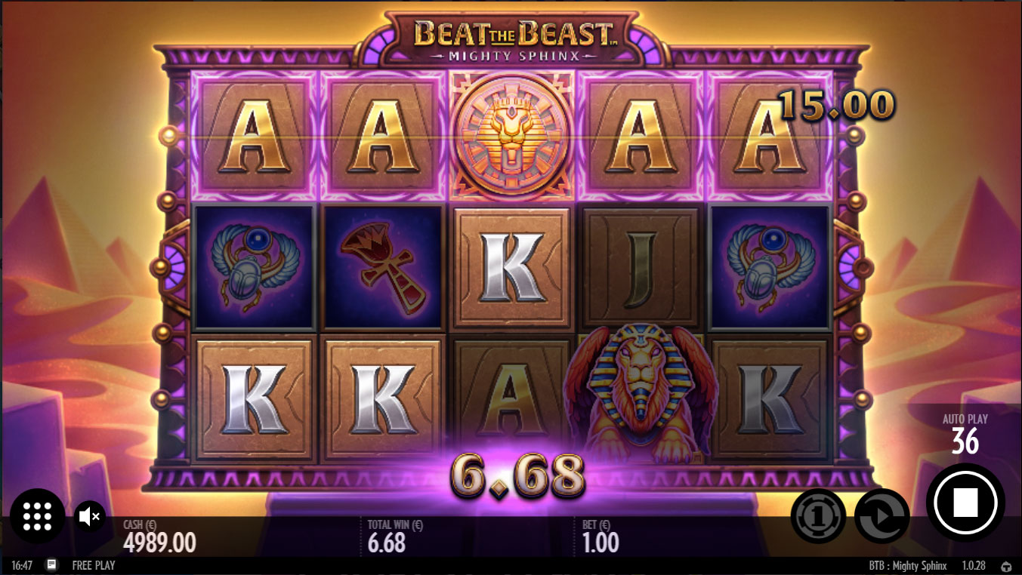Screen dimensions: 1022x575
Task: Click the red lotus scepter symbol
Action: click(x=382, y=267)
